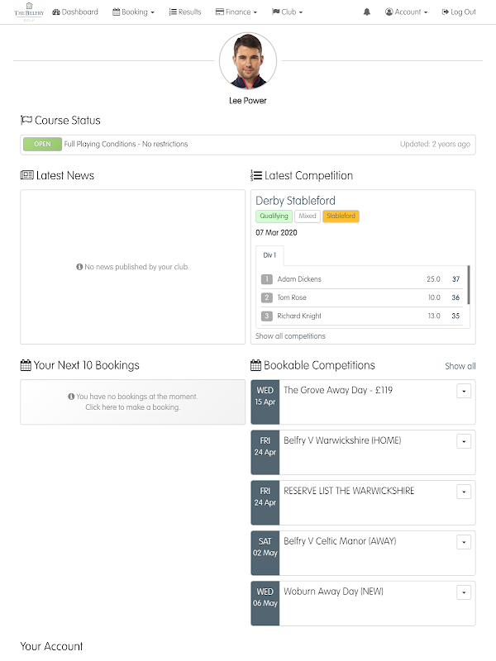Click the Log Out link
Screen dimensions: 496x661
click(459, 12)
